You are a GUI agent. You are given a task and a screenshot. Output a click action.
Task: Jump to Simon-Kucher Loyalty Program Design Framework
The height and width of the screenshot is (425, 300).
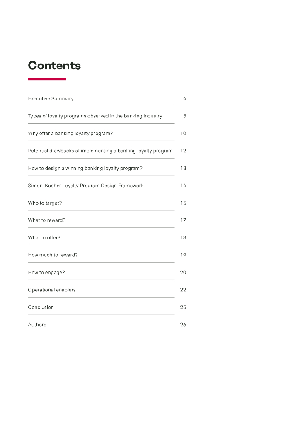click(86, 186)
